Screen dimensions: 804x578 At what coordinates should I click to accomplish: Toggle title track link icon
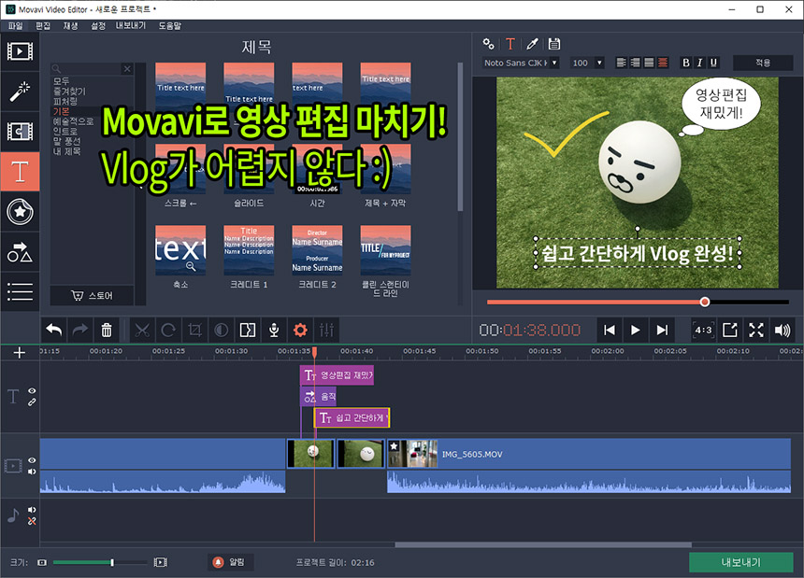click(32, 402)
